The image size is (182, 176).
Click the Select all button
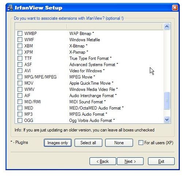click(88, 143)
